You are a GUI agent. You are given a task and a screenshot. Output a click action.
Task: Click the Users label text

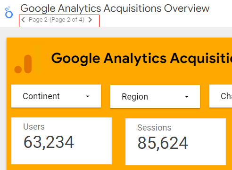tap(34, 127)
